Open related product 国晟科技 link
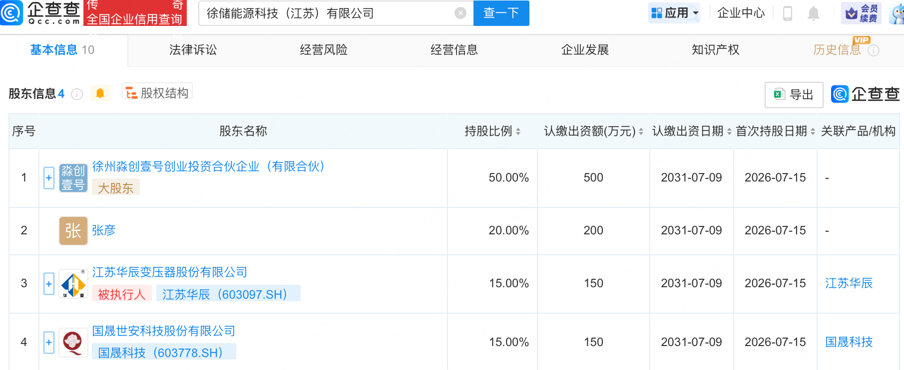Viewport: 904px width, 370px height. tap(849, 342)
